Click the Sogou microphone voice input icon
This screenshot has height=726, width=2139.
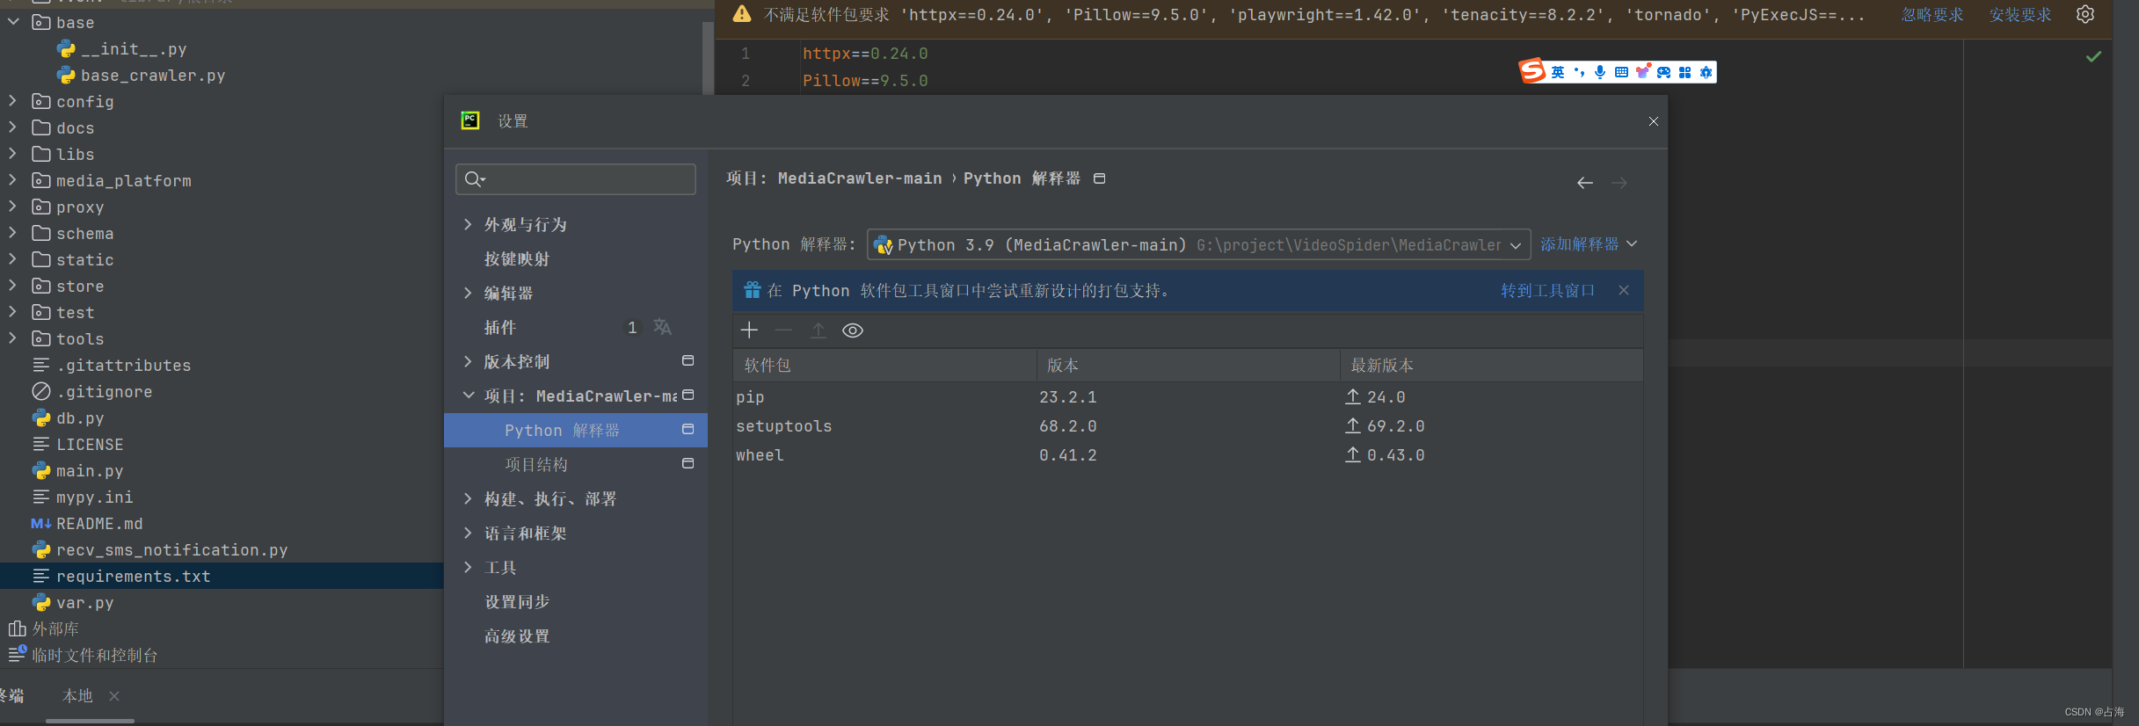point(1600,72)
